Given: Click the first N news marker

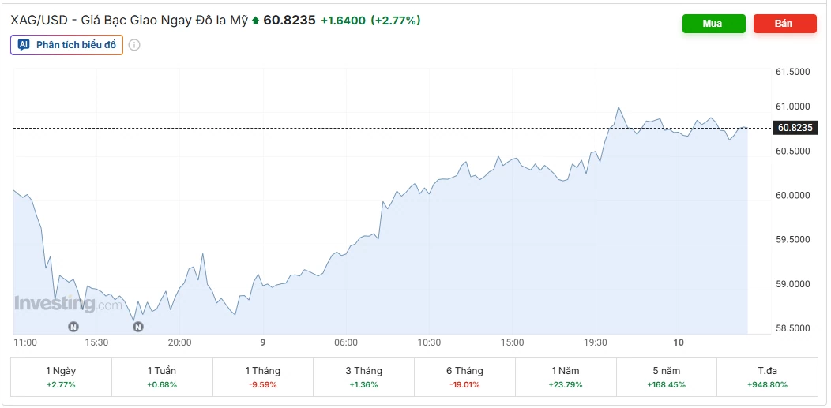Looking at the screenshot, I should 73,327.
